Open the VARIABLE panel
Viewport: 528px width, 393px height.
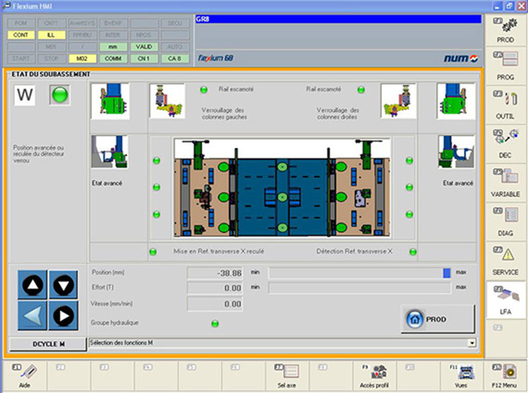tap(506, 183)
